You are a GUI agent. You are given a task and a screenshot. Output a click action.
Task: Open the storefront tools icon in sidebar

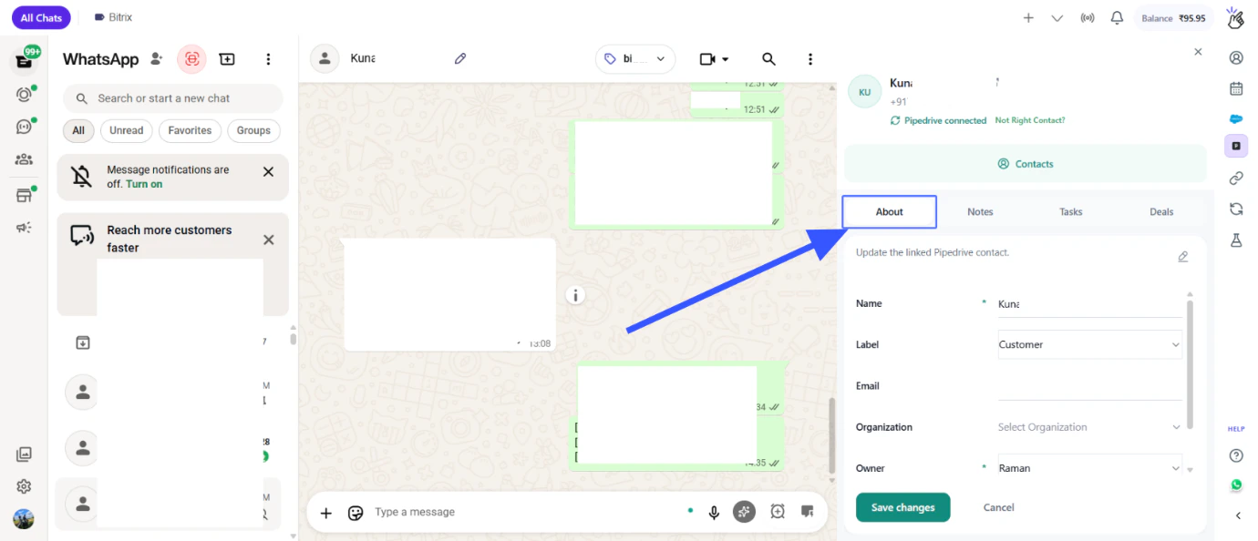24,195
